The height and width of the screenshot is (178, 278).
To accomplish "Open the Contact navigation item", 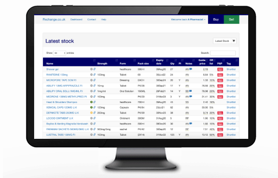I will point(92,19).
